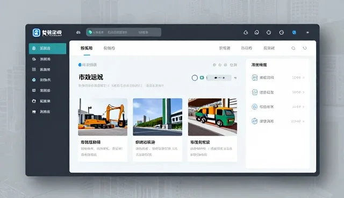344x198 pixels.
Task: Click the search magnifier icon in tab bar
Action: coord(293,48)
